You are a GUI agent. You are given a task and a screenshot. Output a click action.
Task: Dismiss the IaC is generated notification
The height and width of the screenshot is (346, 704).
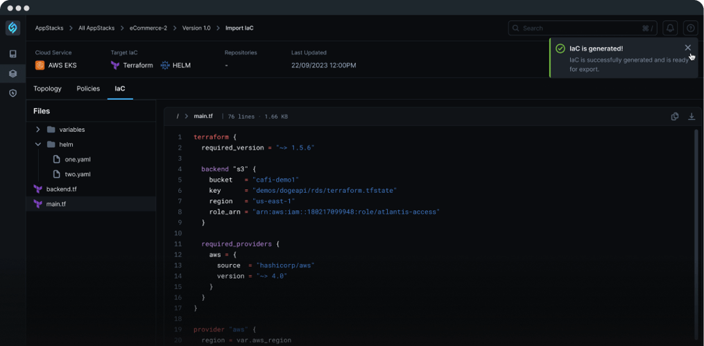coord(688,48)
